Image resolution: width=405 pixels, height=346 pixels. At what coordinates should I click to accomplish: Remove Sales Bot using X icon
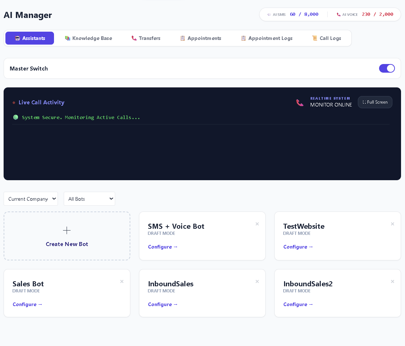[x=122, y=282]
